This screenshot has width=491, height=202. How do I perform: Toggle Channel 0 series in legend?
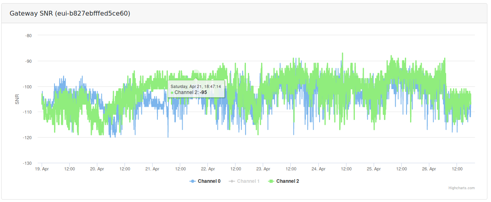pyautogui.click(x=205, y=181)
